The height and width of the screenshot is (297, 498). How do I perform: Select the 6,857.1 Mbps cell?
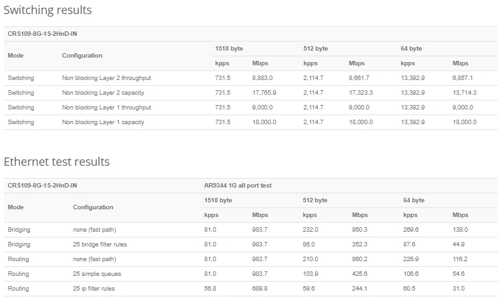point(462,78)
